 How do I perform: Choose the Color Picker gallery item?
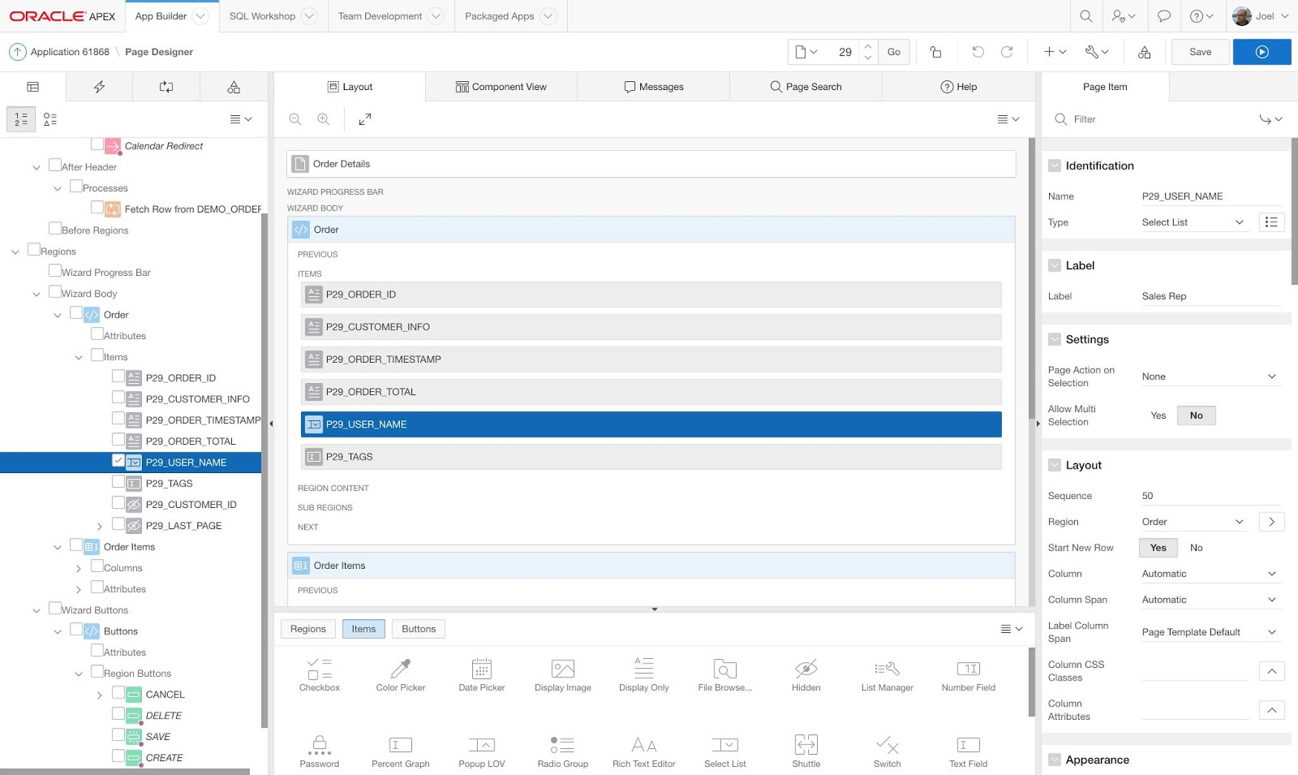[x=401, y=675]
